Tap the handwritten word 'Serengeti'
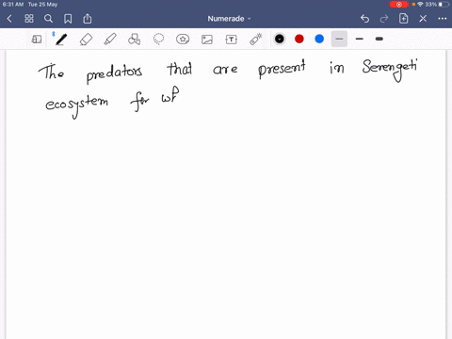 [390, 71]
